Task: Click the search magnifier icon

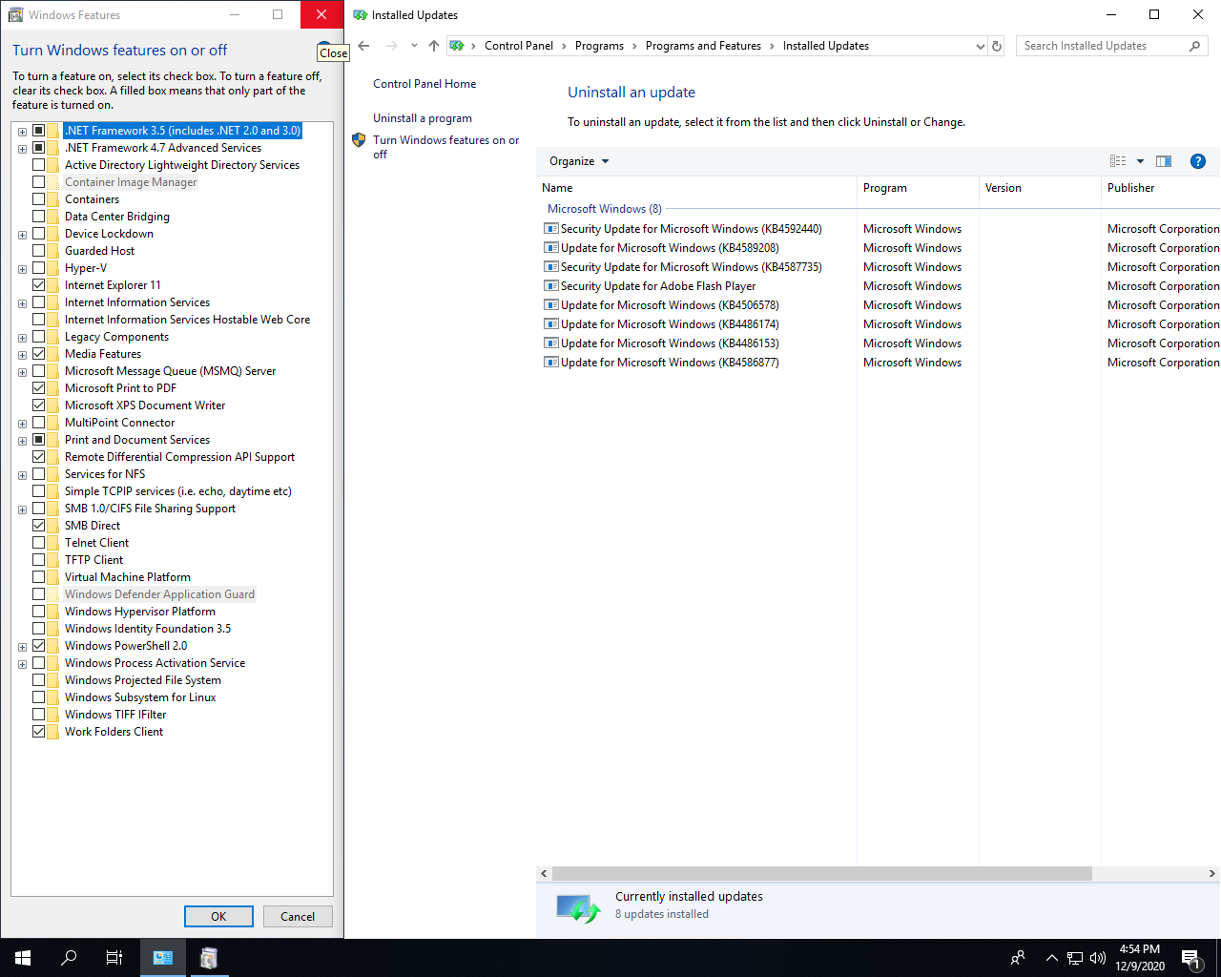Action: [1194, 46]
